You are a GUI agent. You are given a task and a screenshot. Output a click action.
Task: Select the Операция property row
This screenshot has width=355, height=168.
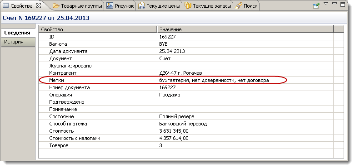(x=191, y=95)
